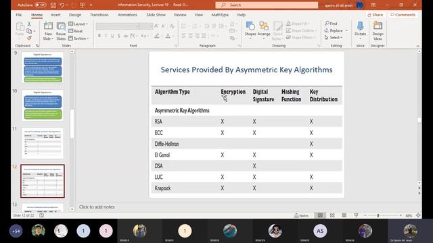The width and height of the screenshot is (433, 243).
Task: Click Reset slide button
Action: coord(75,31)
